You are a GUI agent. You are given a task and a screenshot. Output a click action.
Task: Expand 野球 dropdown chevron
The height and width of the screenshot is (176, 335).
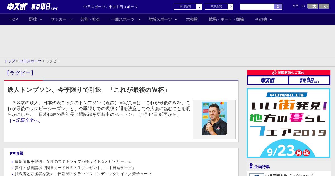[x=41, y=19]
